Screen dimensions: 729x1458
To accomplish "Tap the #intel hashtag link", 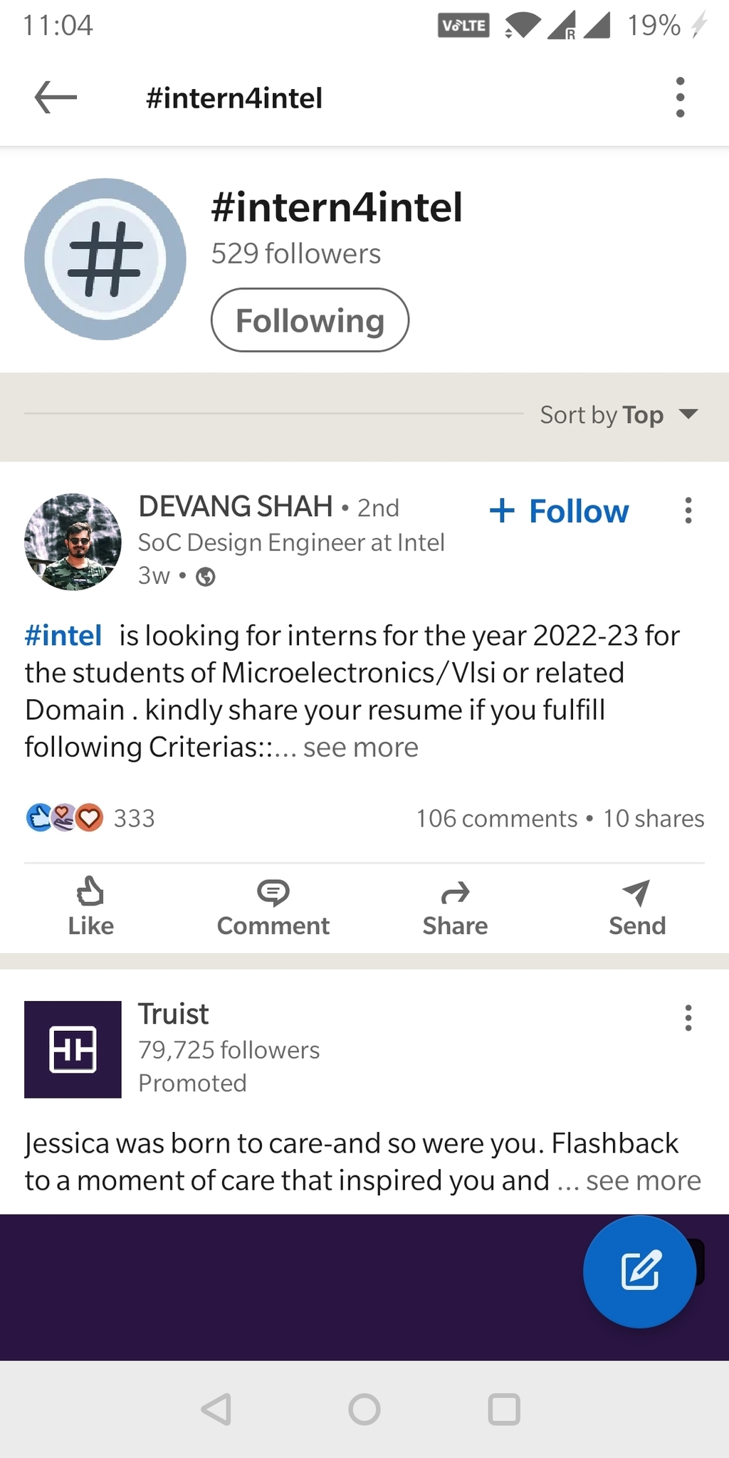I will coord(63,635).
